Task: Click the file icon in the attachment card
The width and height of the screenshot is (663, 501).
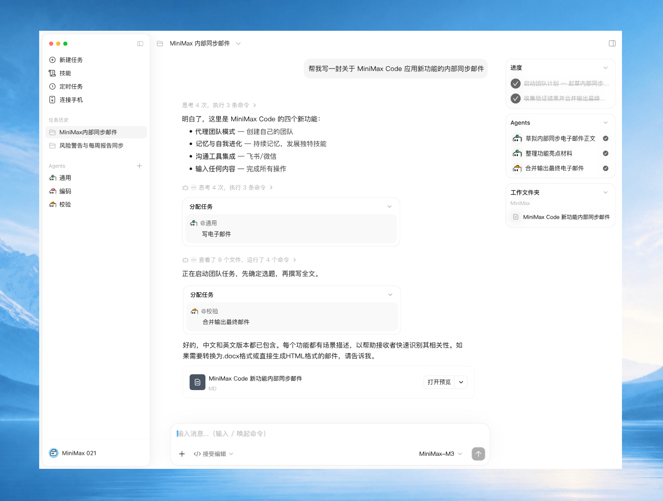Action: pos(197,382)
